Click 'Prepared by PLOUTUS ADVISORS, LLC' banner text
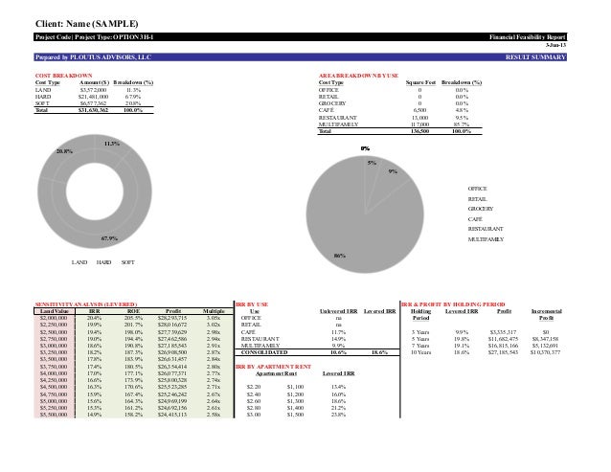The width and height of the screenshot is (611, 472). [x=93, y=57]
